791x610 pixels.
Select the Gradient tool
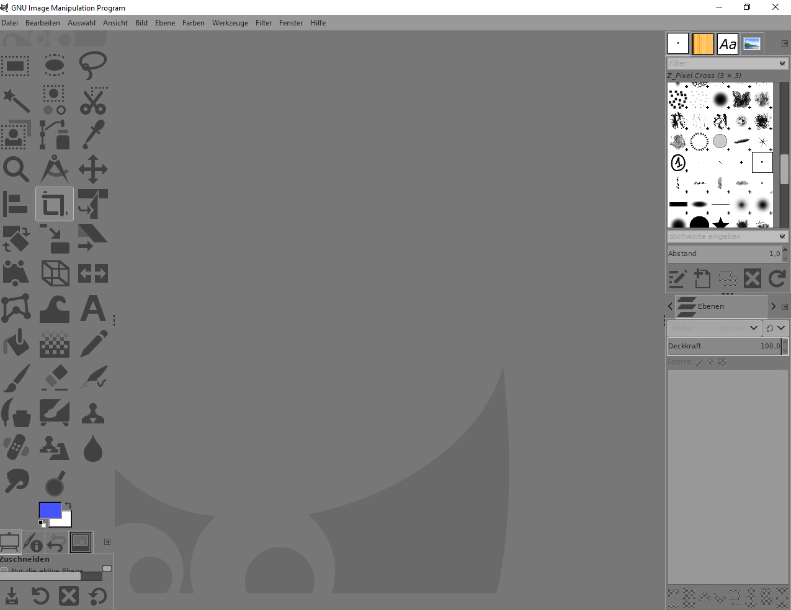(x=55, y=343)
